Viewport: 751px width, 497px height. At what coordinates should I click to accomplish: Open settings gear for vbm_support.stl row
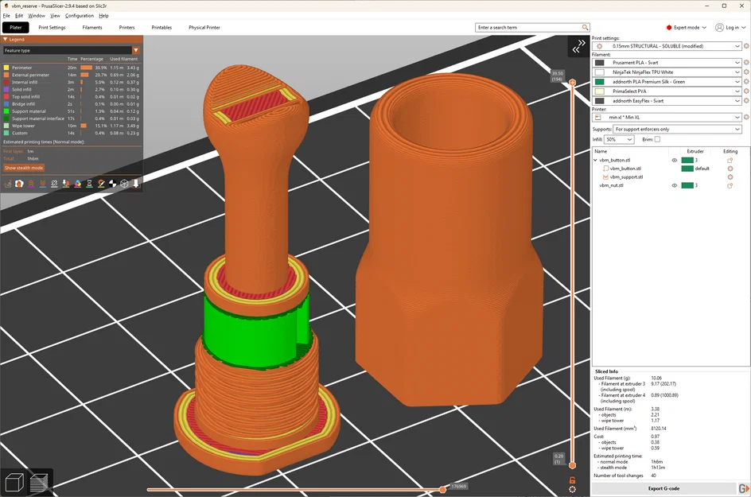[730, 177]
